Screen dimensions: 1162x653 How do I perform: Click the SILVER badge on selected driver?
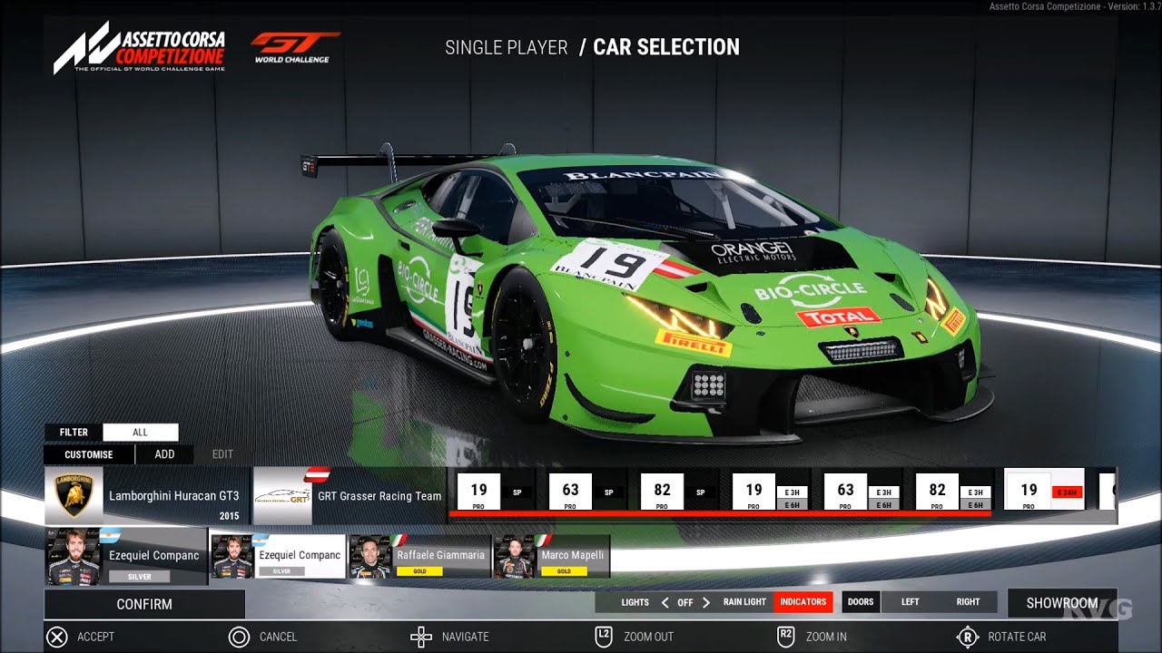point(141,576)
